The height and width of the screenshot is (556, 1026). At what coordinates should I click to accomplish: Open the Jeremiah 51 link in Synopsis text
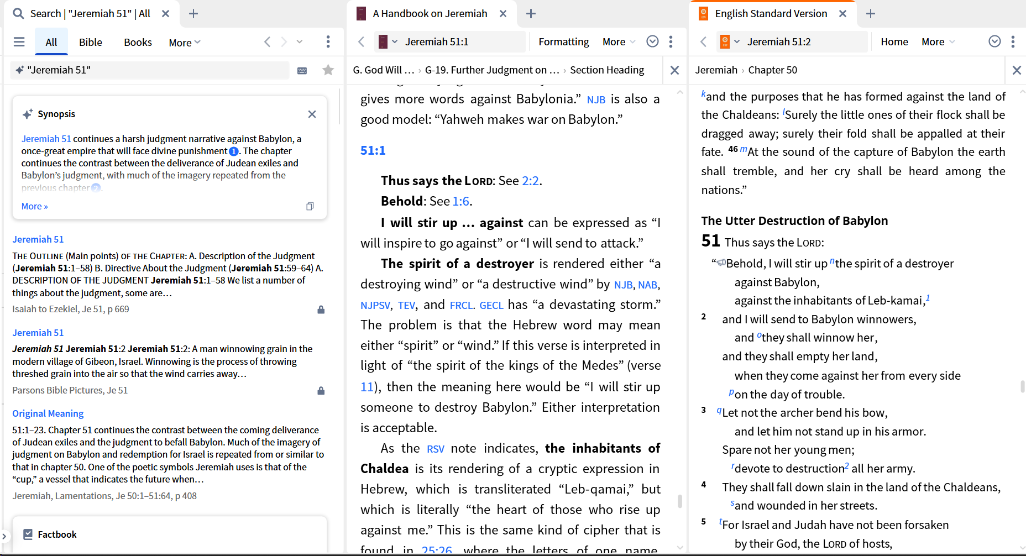click(46, 139)
